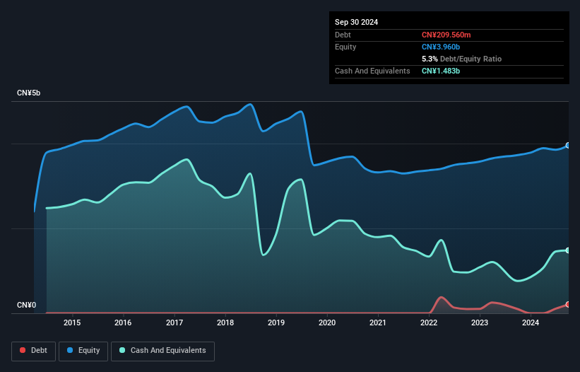Viewport: 580px width, 372px height.
Task: Click the CN¥5b y-axis label
Action: (x=28, y=93)
